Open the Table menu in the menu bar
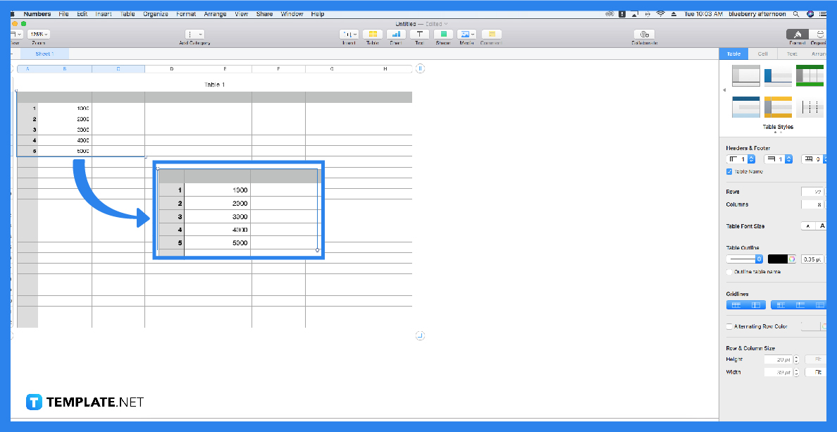The image size is (837, 432). pos(127,13)
